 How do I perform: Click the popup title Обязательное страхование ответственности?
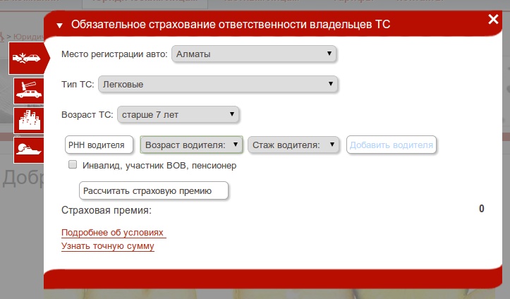click(x=231, y=25)
